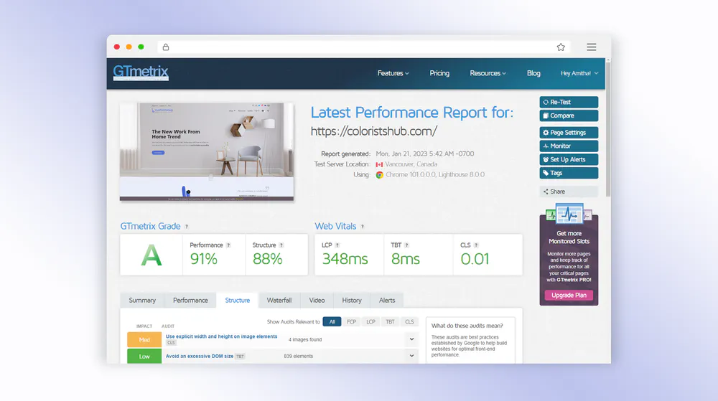Image resolution: width=718 pixels, height=401 pixels.
Task: Click Set Up Alerts button
Action: tap(569, 159)
